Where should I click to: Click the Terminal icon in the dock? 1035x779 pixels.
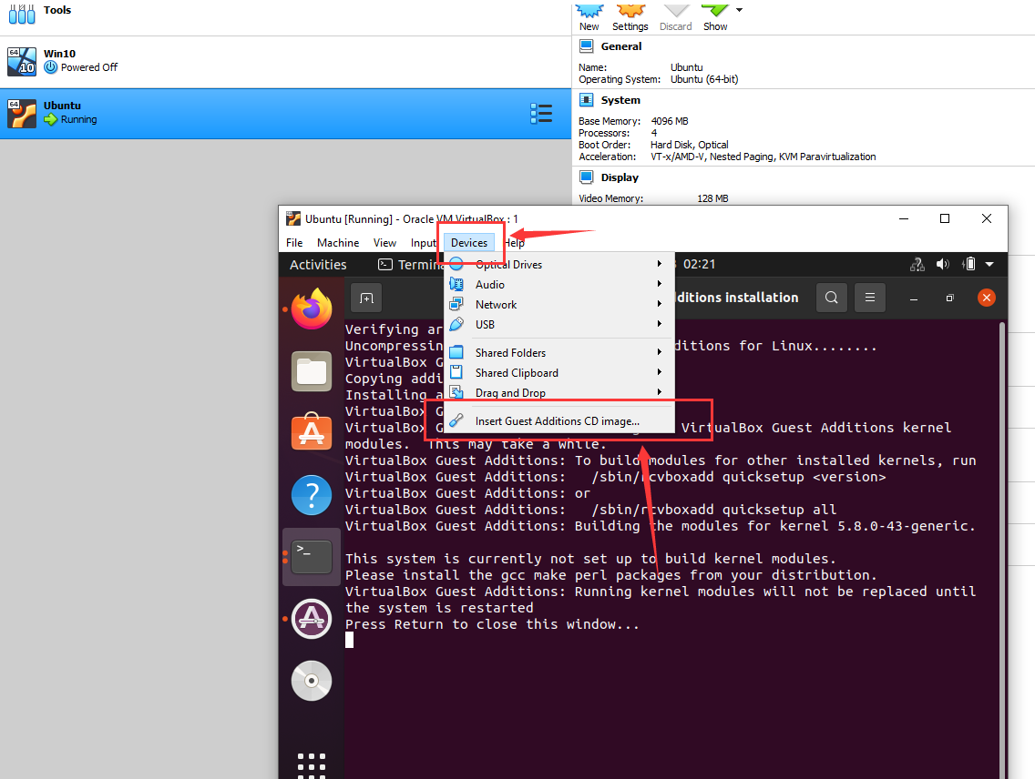point(312,557)
